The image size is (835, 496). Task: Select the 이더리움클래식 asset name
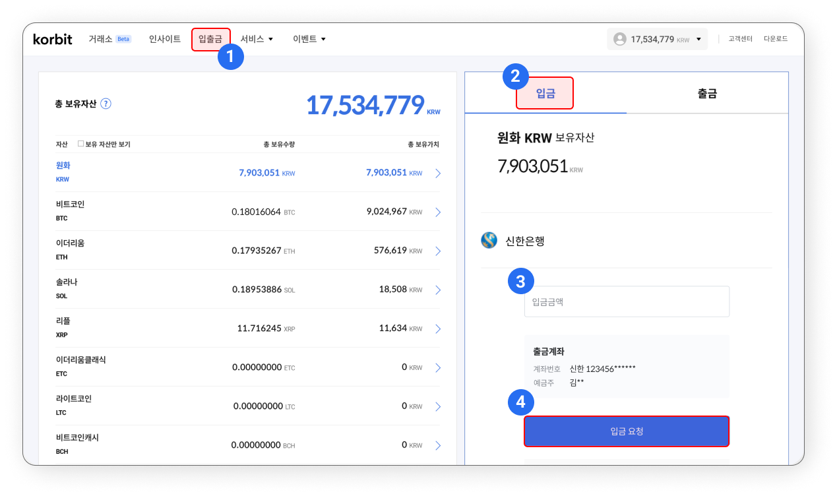coord(81,360)
